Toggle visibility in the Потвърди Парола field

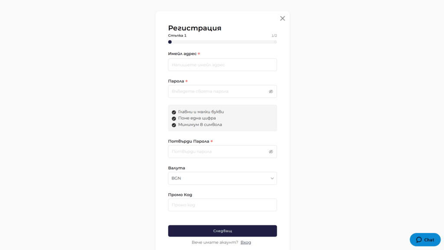pyautogui.click(x=271, y=152)
